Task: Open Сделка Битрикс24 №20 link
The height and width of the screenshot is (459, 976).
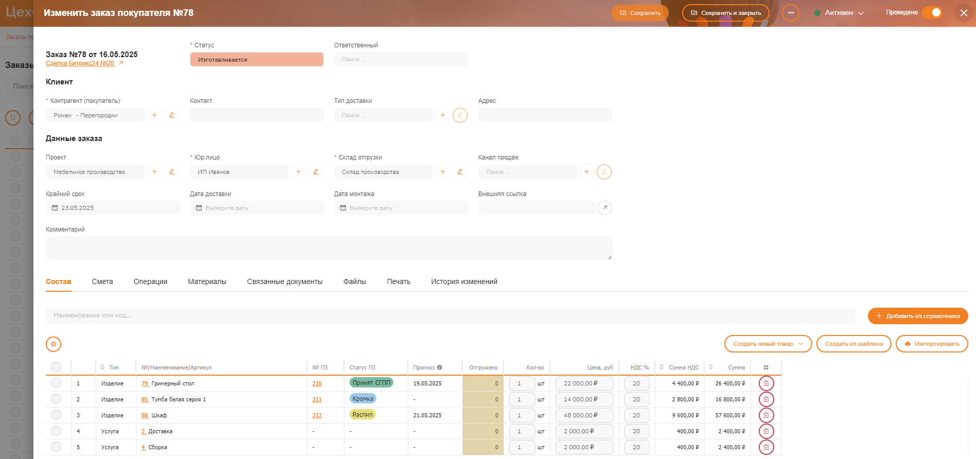Action: (x=80, y=63)
